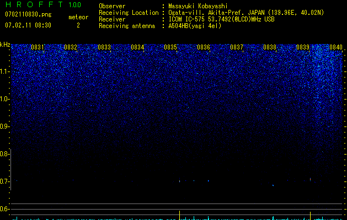Image resolution: width=347 pixels, height=220 pixels.
Task: Click the 0.9 kHz axis label
Action: coord(4,127)
